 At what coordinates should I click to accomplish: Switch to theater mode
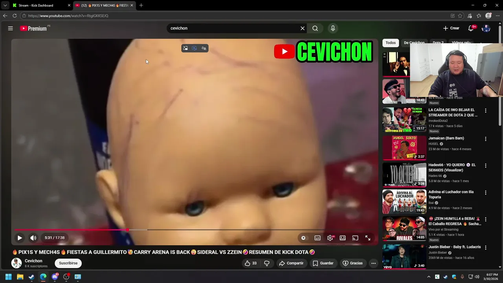[343, 238]
